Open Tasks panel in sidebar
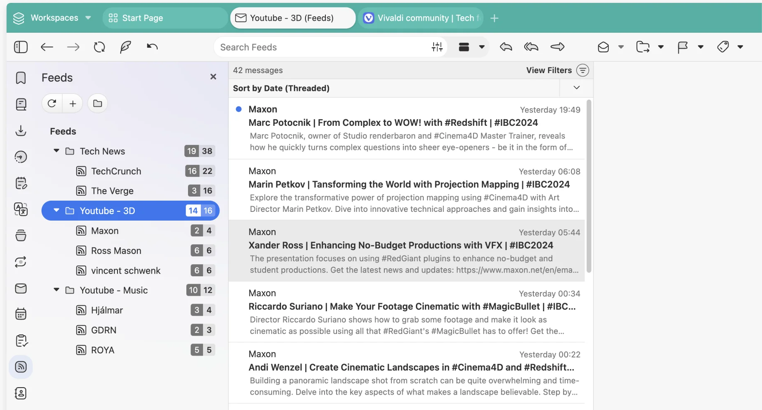This screenshot has width=762, height=410. (x=21, y=341)
